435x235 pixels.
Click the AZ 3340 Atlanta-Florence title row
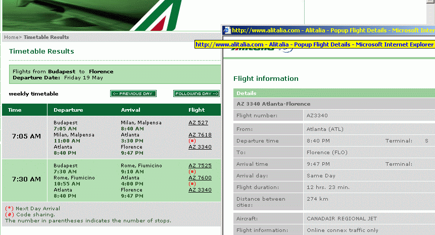pyautogui.click(x=334, y=104)
